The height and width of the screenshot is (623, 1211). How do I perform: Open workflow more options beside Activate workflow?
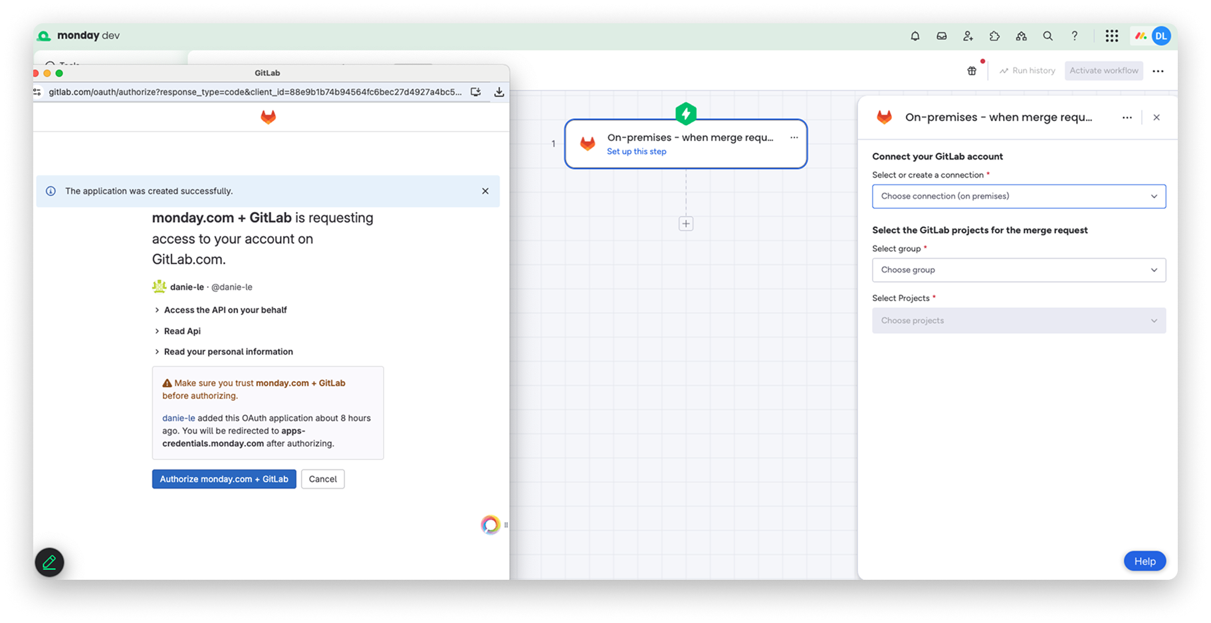tap(1158, 71)
